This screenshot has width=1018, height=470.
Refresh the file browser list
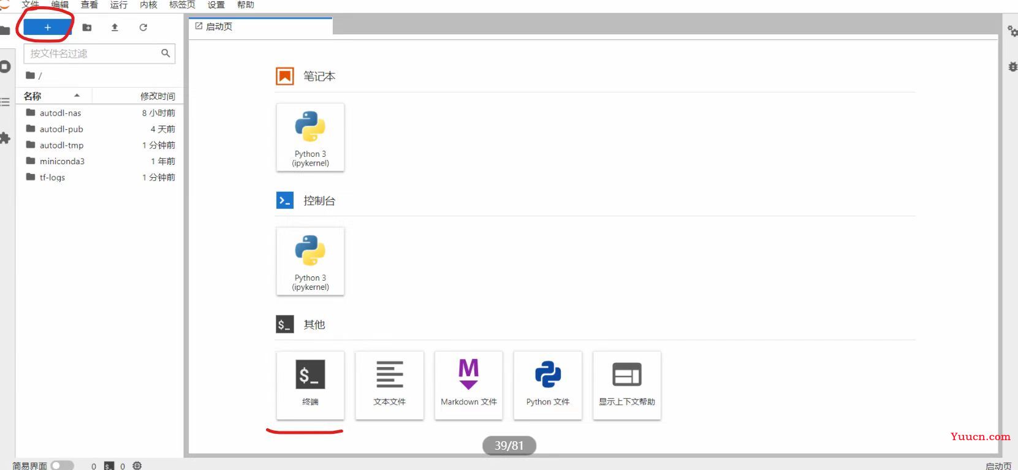click(x=143, y=28)
